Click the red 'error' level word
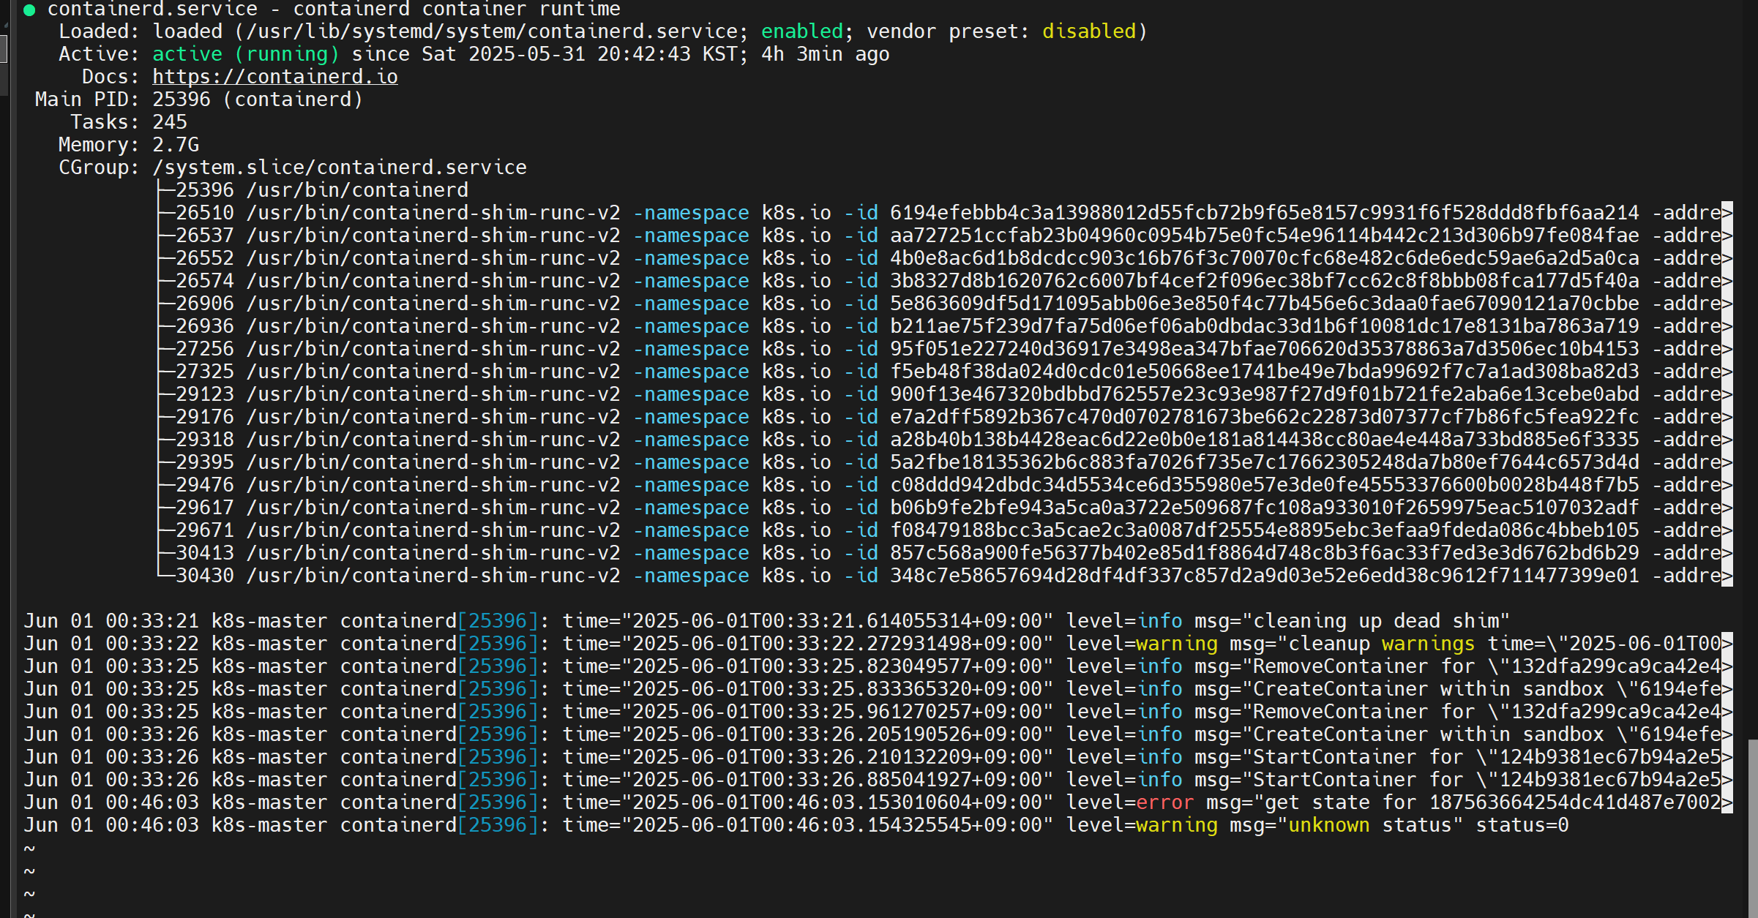The width and height of the screenshot is (1758, 918). 1164,802
